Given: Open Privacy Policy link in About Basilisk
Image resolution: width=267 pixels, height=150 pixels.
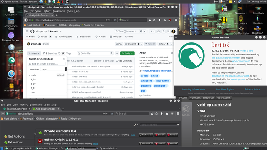Looking at the screenshot, I should [x=252, y=90].
